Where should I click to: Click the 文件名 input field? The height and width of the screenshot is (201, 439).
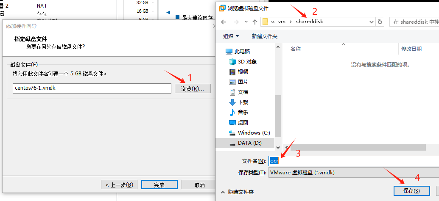(354, 161)
